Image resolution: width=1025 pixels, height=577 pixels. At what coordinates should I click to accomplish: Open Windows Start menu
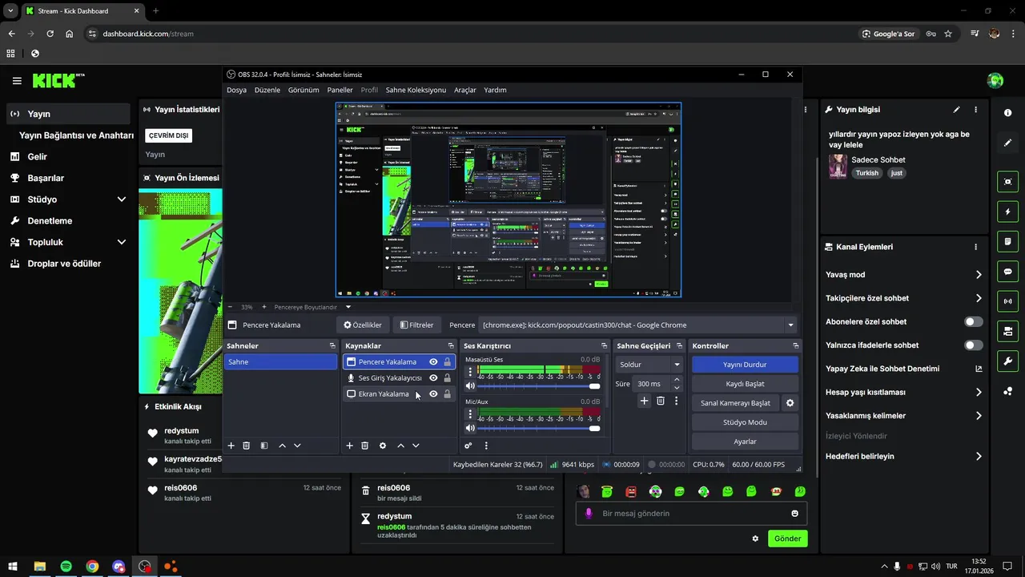click(13, 567)
